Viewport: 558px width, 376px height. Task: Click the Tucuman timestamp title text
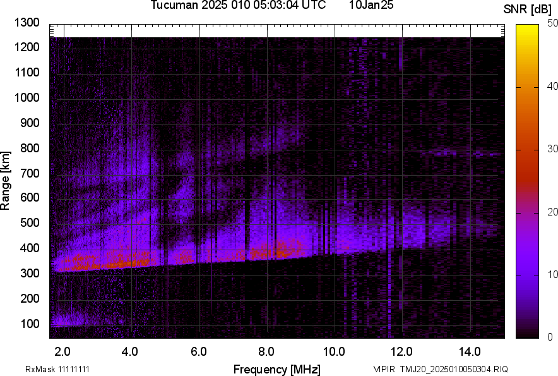[x=238, y=6]
